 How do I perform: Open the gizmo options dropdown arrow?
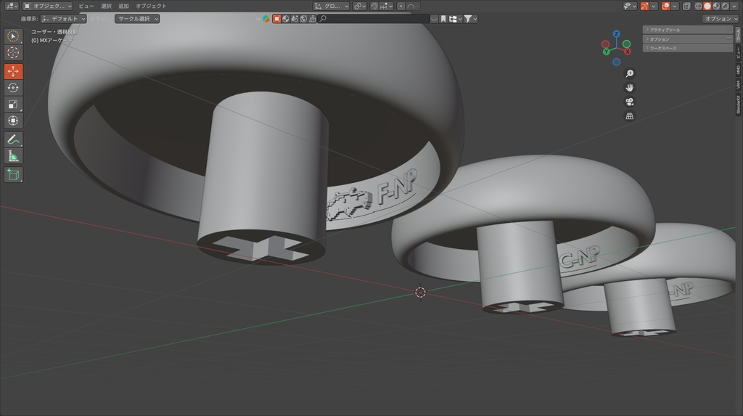pos(654,6)
